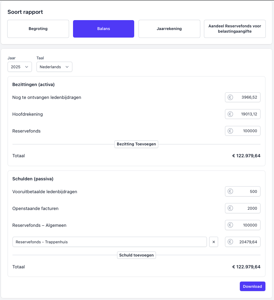
Task: Select Aandeel Reservefonds voor belastingaangifte report
Action: [235, 29]
